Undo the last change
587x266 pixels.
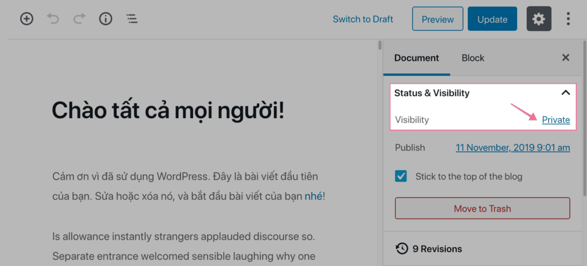[x=53, y=19]
